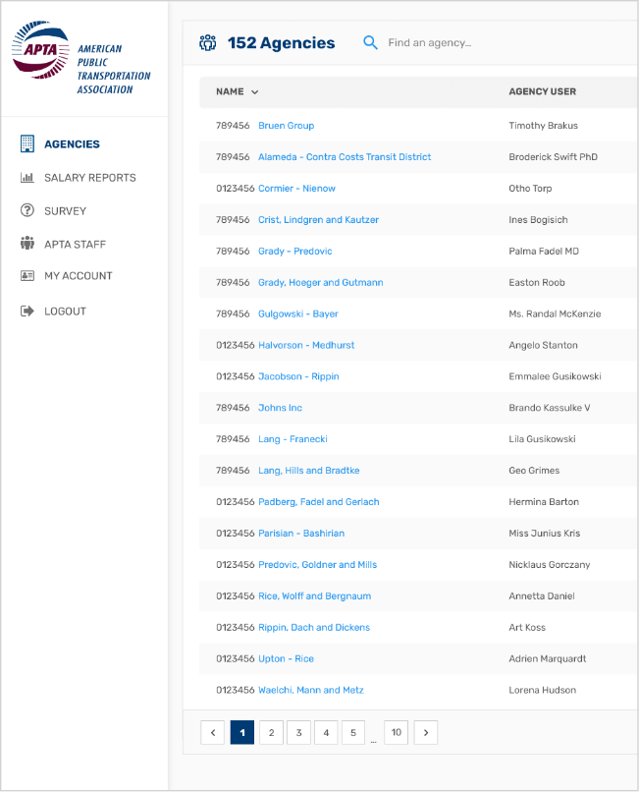639x792 pixels.
Task: Sort by Name column chevron
Action: coord(255,92)
